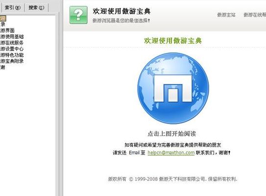Click the green question mark help icon

(x=78, y=15)
